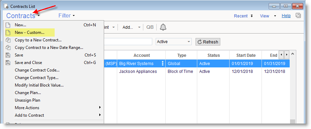Click the search text input field

pos(128,42)
